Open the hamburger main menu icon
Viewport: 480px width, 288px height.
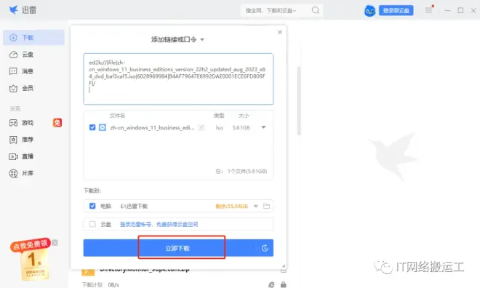(428, 10)
